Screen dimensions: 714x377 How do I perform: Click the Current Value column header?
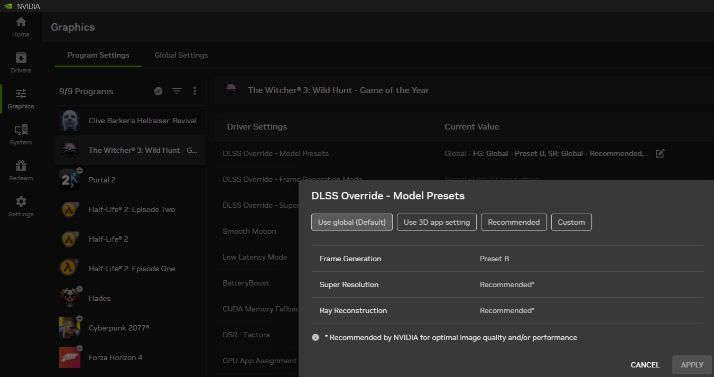pos(471,127)
